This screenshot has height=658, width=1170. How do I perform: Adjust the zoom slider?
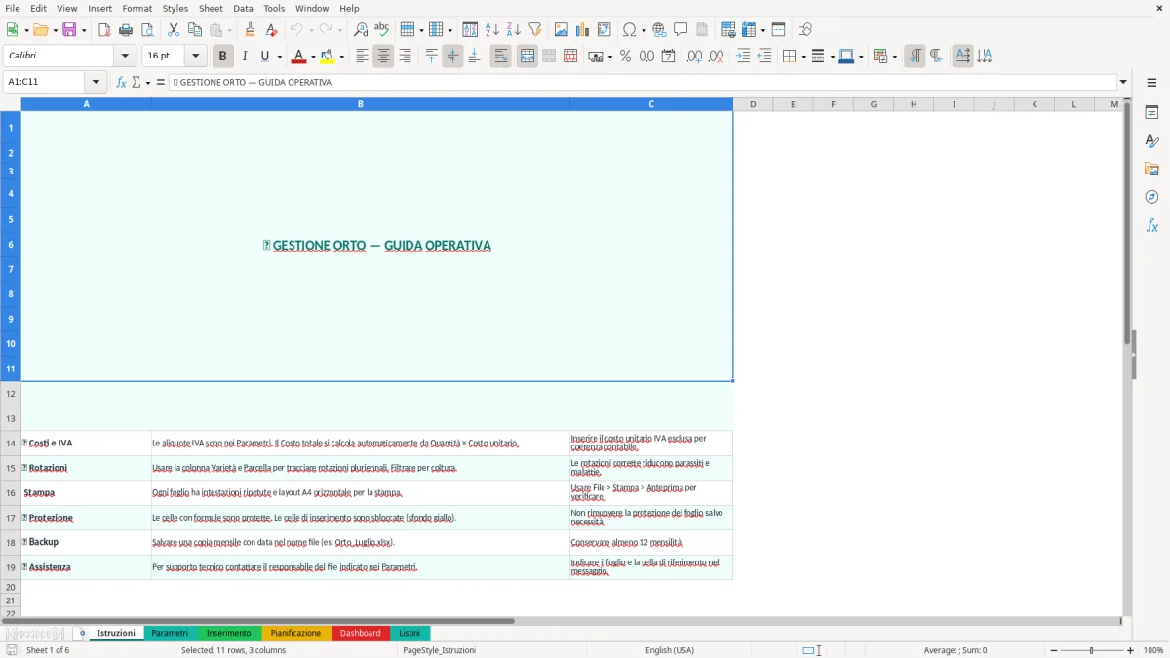click(1091, 650)
